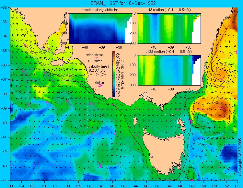Click the "-32" latitude axis label
Viewport: 243px width, 188px height.
tap(4, 7)
